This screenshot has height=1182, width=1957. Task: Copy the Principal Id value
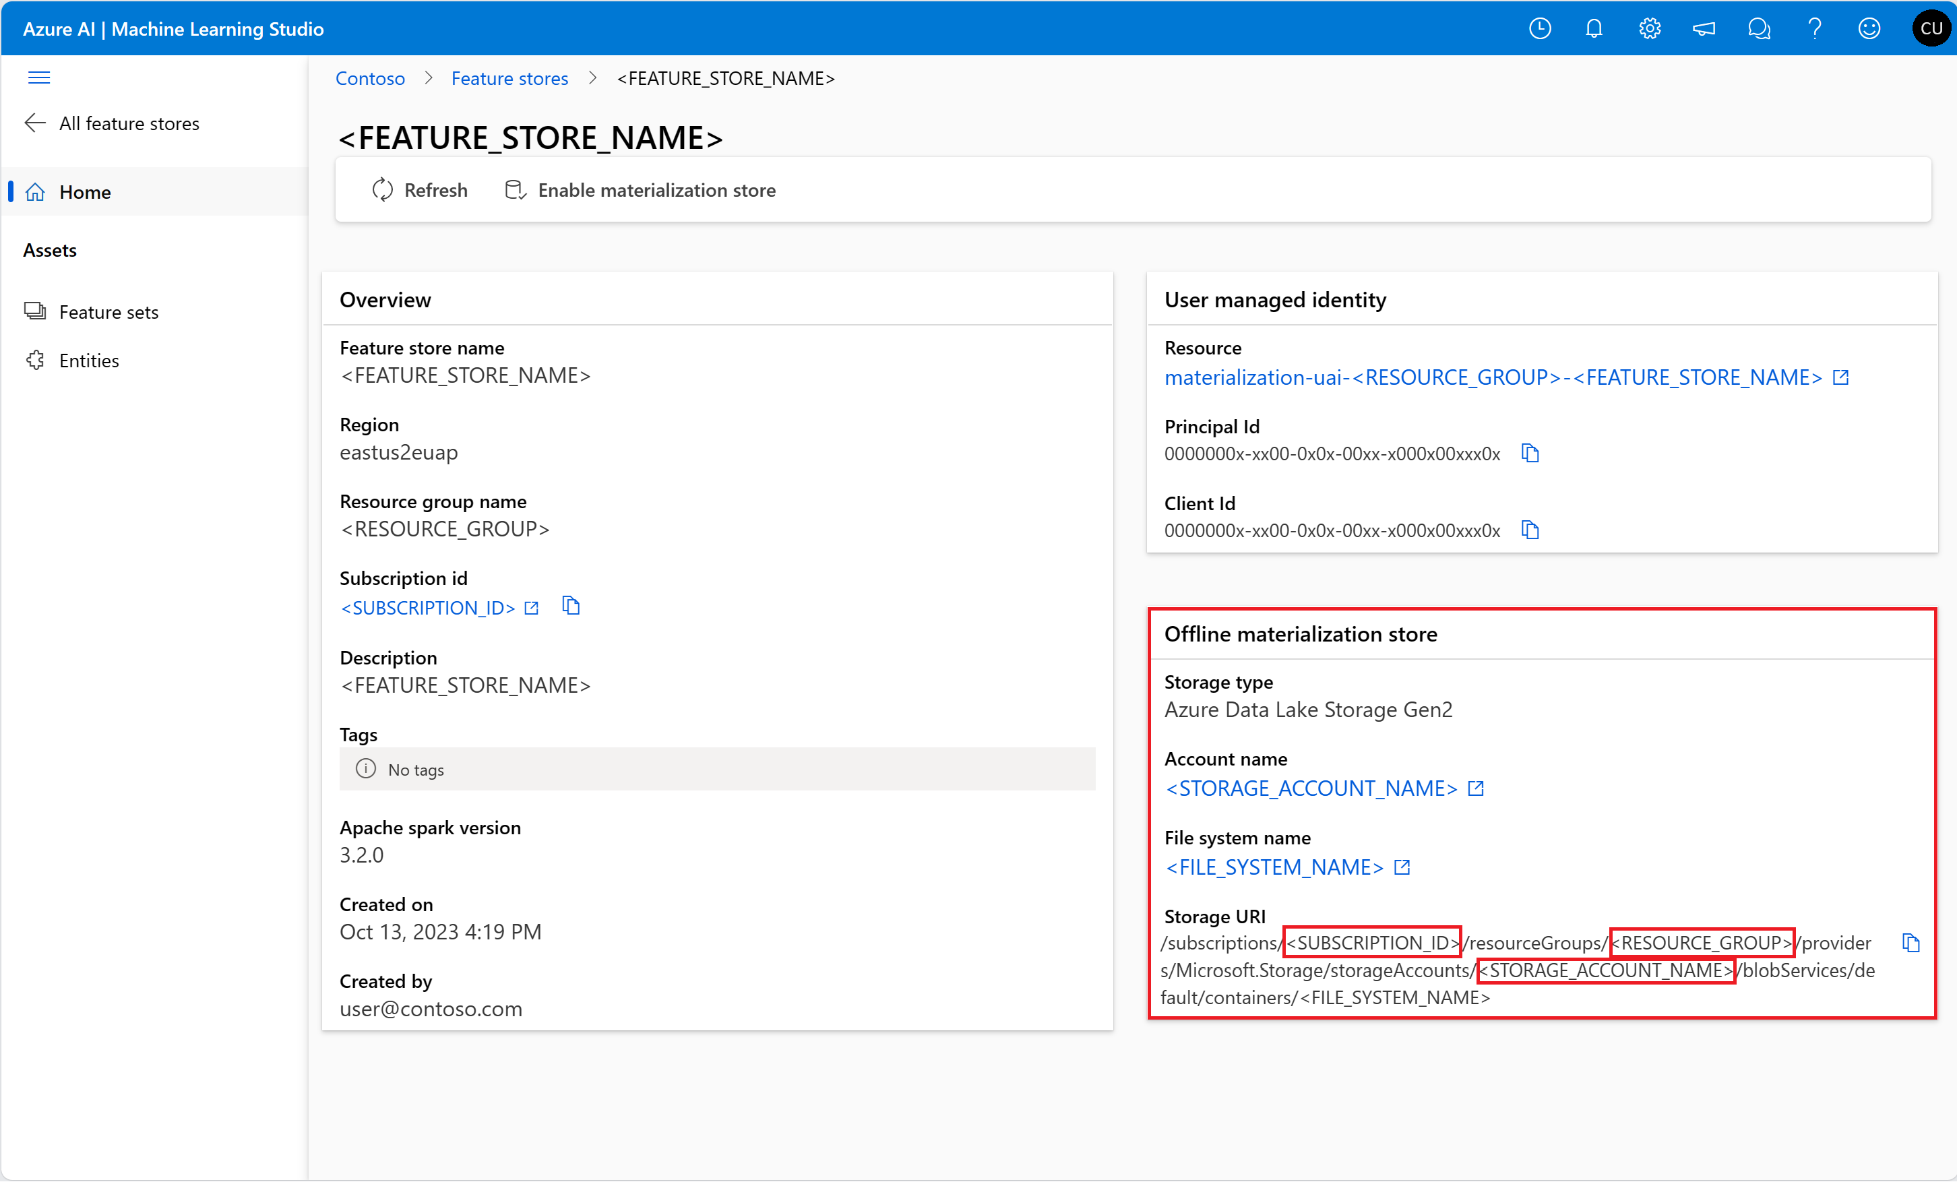point(1530,454)
